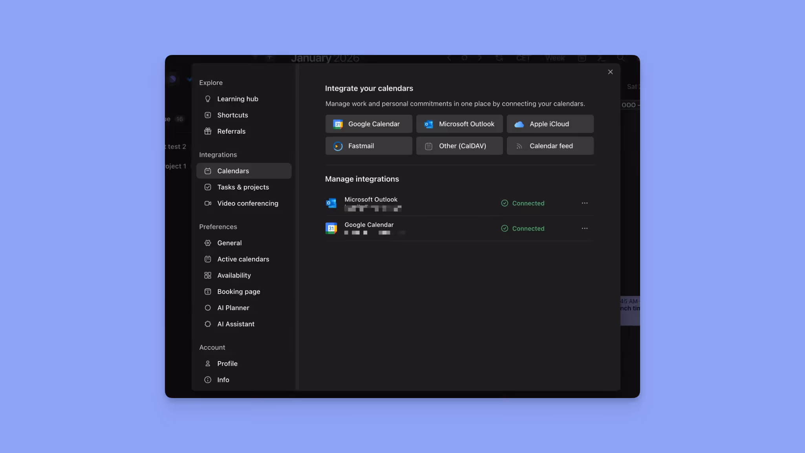
Task: Open the options menu for Google Calendar integration
Action: 584,228
